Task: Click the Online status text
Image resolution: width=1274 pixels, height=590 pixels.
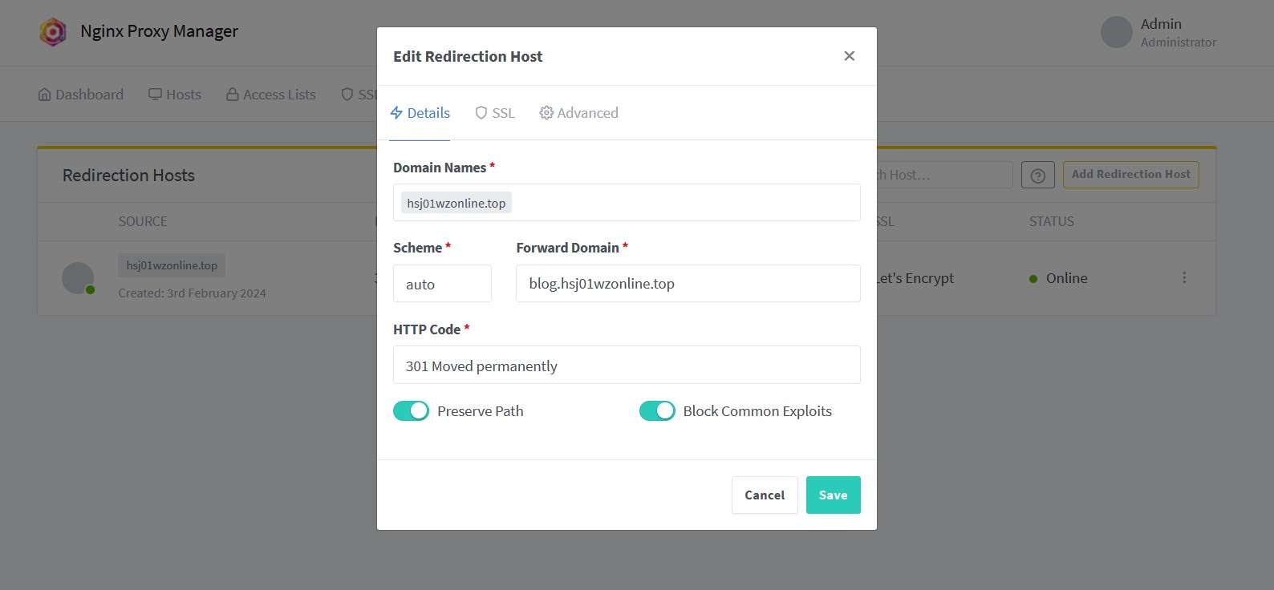Action: [1066, 278]
